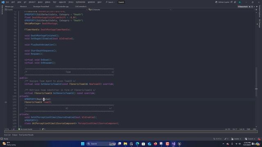Screen dimensions: 262x147
Task: Click the taskbar clock and date
Action: click(247, 144)
